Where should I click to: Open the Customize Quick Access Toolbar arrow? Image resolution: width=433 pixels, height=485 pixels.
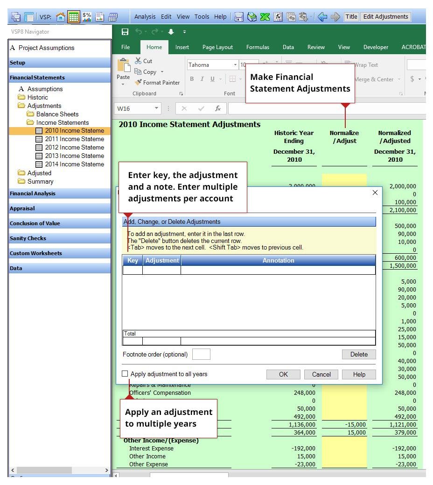coord(184,32)
